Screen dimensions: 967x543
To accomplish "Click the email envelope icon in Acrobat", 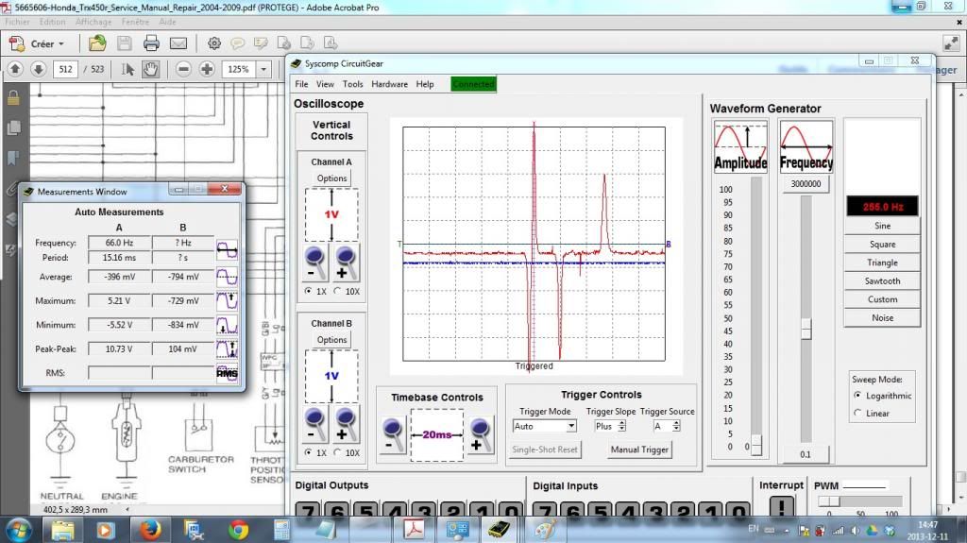I will pos(178,43).
